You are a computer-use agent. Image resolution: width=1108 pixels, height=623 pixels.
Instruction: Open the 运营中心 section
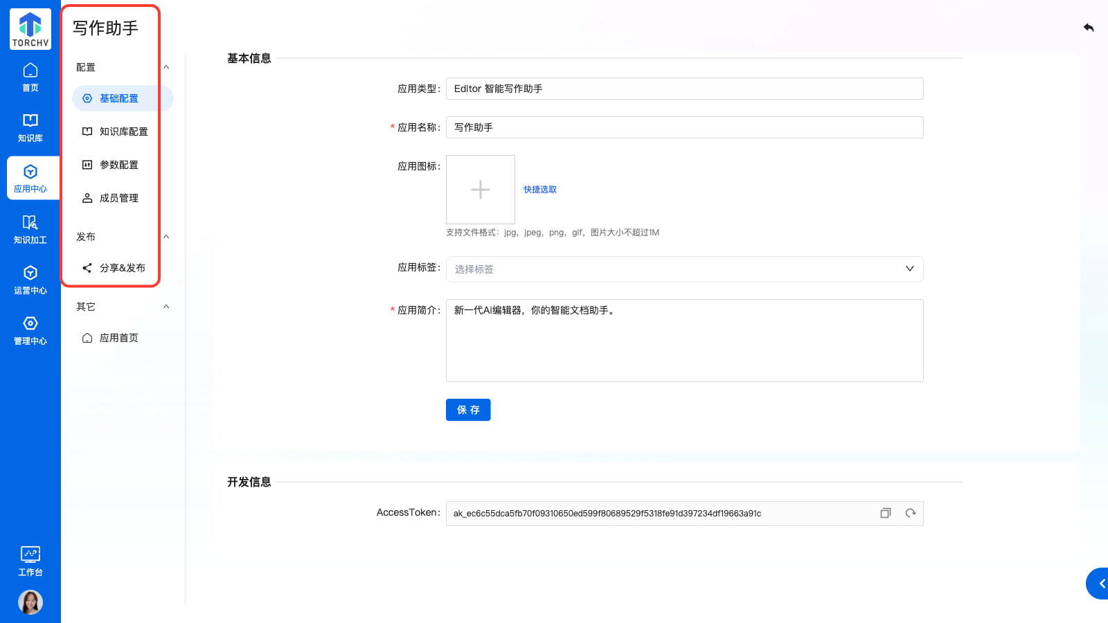(x=30, y=280)
